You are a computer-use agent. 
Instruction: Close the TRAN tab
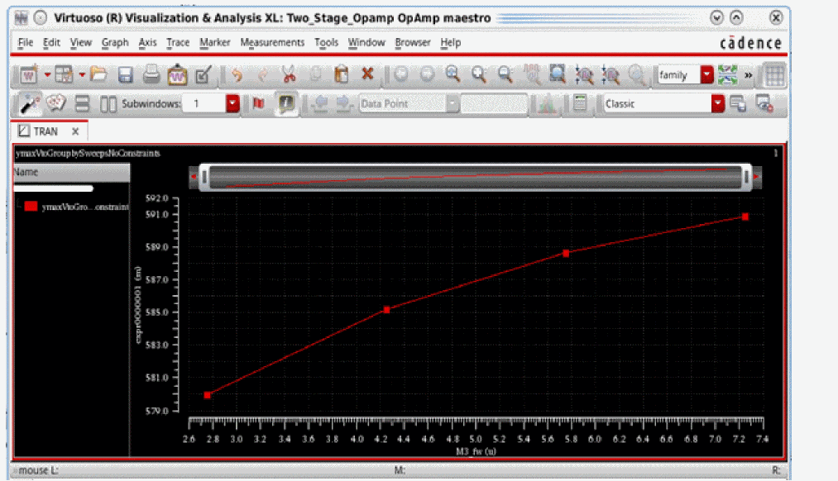pos(75,131)
